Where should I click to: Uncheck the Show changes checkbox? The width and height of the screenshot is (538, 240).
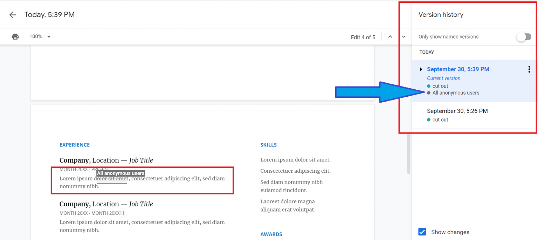tap(422, 232)
